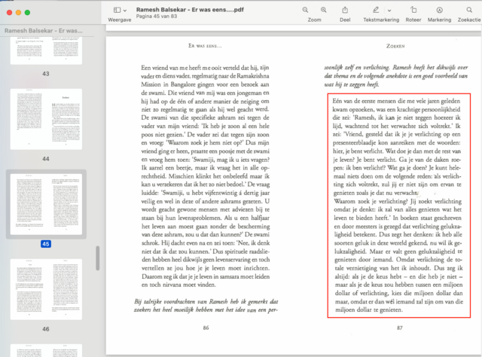Select page 45 thumbnail in sidebar
This screenshot has width=482, height=357.
point(46,204)
